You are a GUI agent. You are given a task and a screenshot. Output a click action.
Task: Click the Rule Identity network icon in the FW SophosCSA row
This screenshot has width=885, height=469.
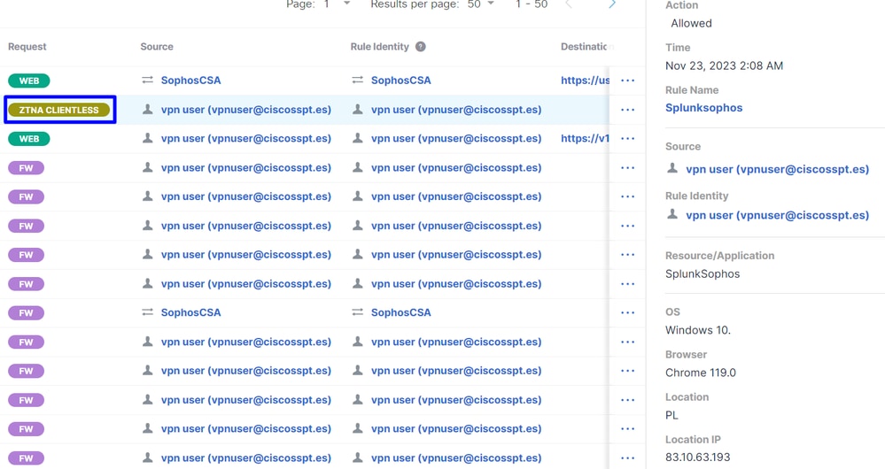357,312
